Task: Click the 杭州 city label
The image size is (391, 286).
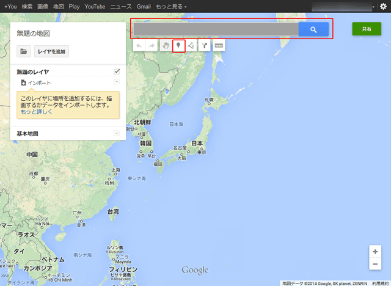Action: point(109,183)
